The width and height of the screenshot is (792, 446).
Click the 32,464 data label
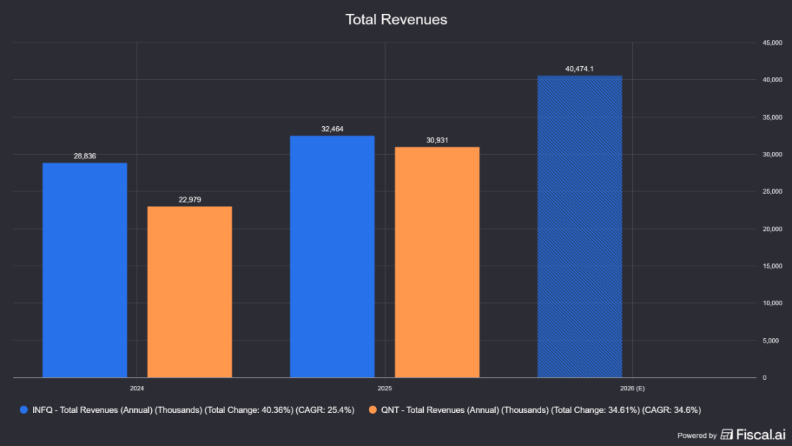[x=332, y=129]
